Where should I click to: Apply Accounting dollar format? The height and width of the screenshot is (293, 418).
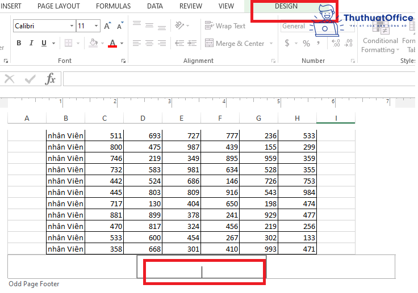(287, 43)
